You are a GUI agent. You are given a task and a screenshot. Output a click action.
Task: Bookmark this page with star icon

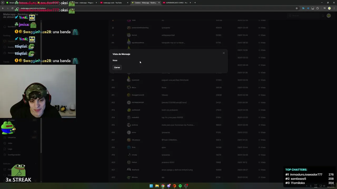297,8
